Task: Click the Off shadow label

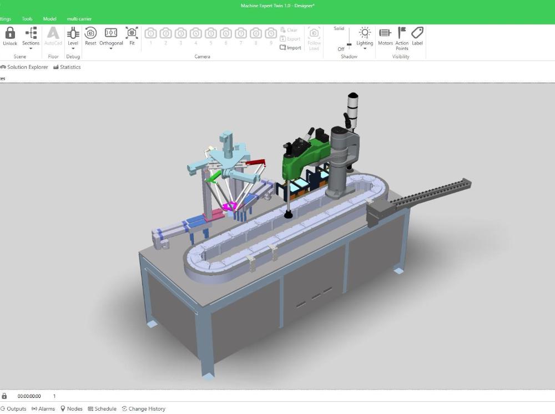Action: [x=341, y=49]
